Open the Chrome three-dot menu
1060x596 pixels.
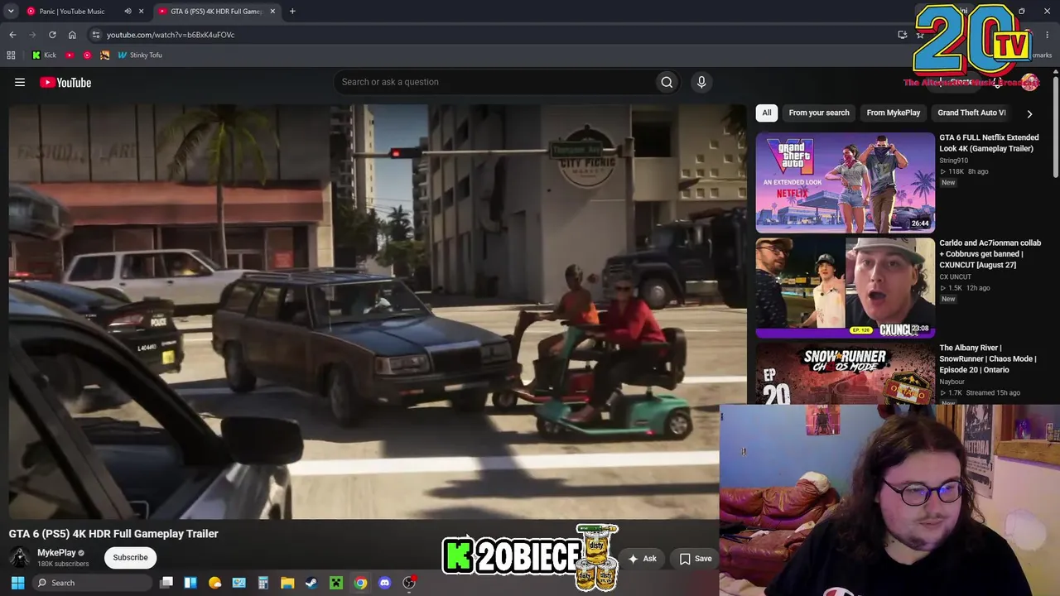1048,35
